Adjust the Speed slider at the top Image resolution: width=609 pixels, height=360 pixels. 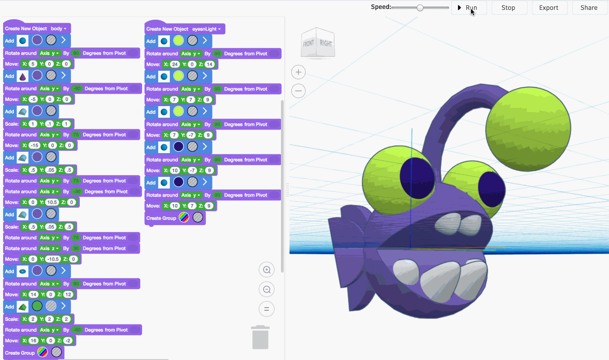(419, 7)
